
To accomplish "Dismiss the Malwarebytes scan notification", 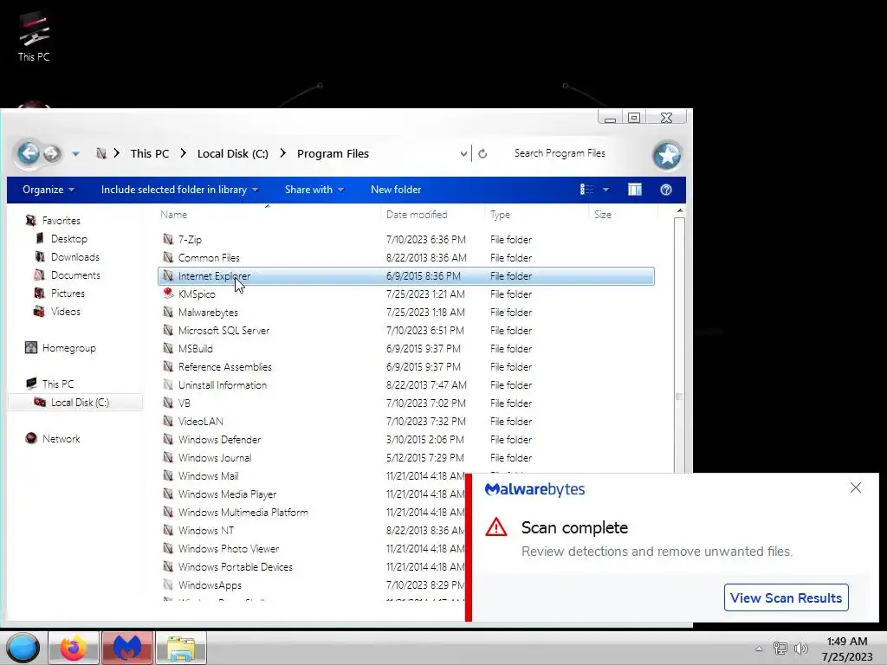I will [x=855, y=488].
